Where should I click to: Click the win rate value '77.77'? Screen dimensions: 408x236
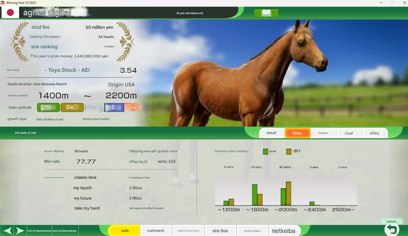click(86, 162)
